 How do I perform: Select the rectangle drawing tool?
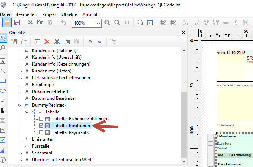(3, 81)
